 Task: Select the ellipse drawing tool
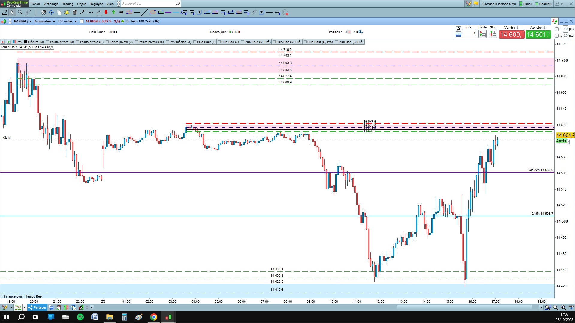click(x=153, y=12)
